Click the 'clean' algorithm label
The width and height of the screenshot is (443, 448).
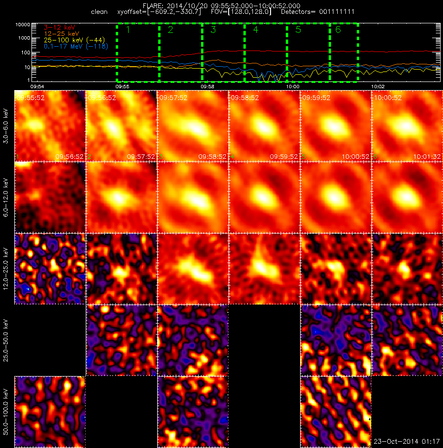point(99,12)
